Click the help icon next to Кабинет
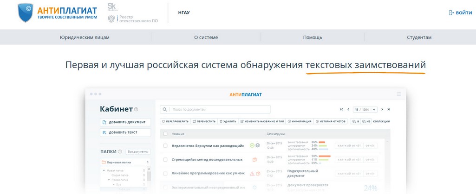 point(136,110)
